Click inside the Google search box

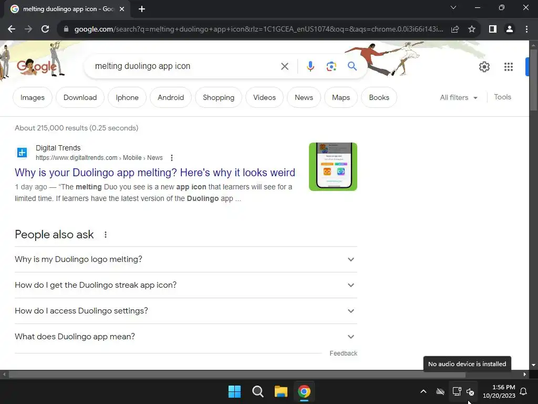click(185, 66)
